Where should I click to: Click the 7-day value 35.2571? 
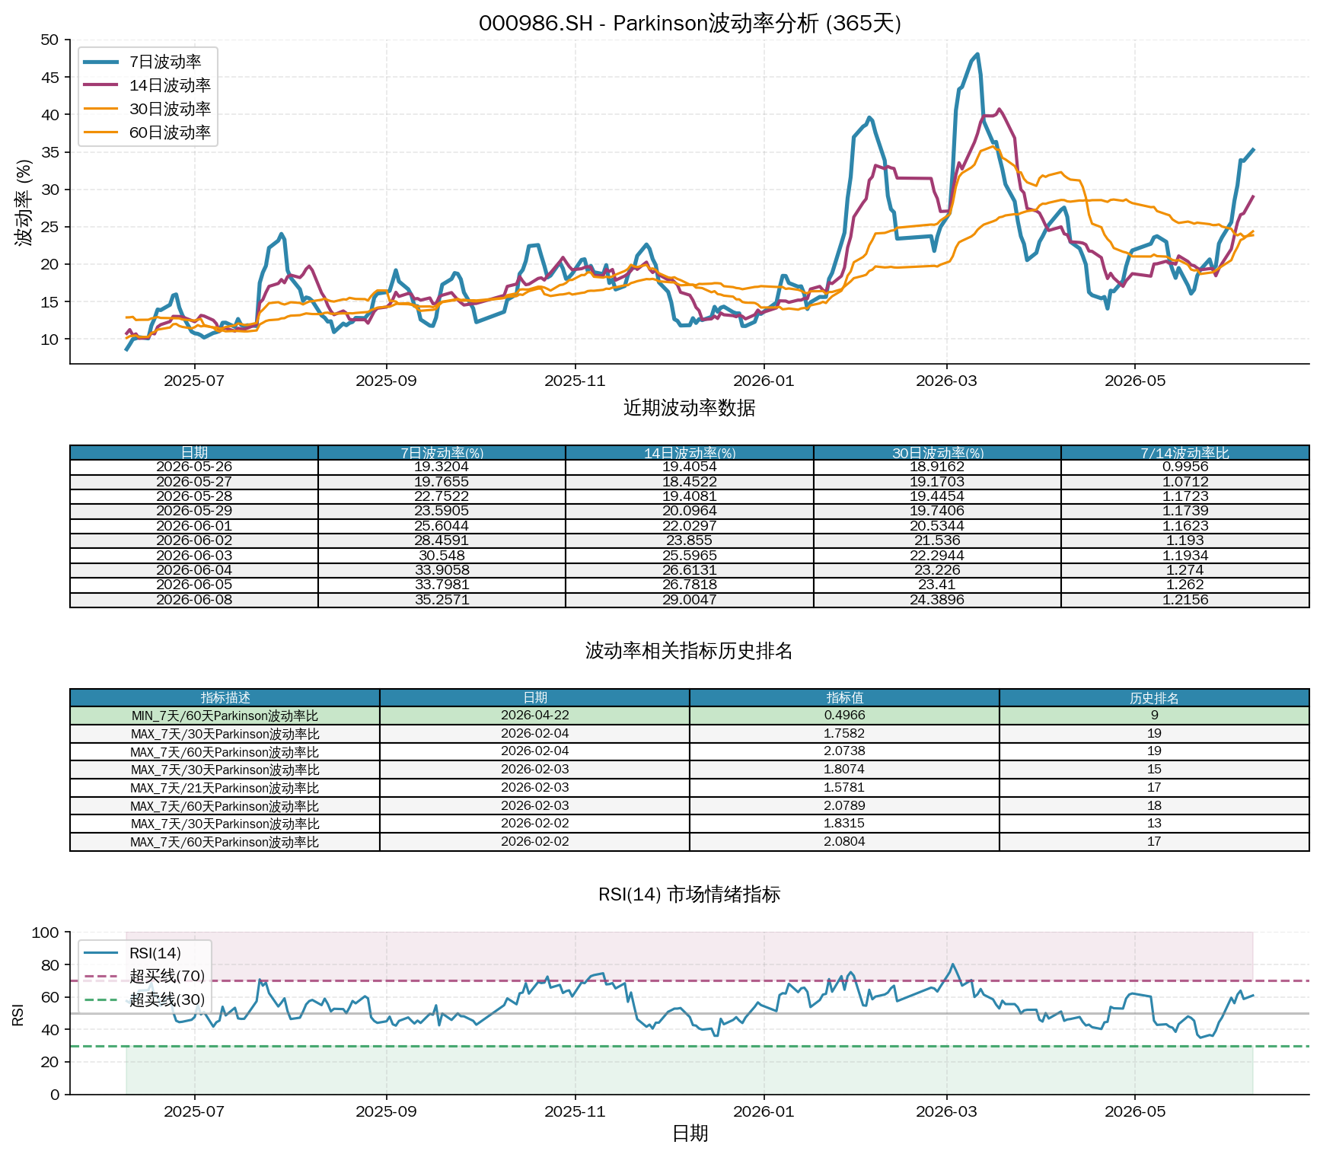[x=442, y=600]
